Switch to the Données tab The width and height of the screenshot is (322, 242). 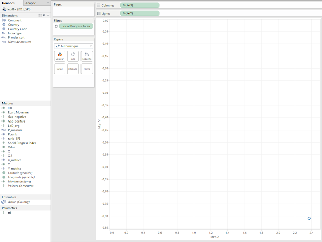[x=8, y=3]
